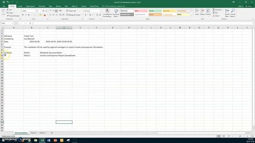
Task: Toggle Underline formatting
Action: click(x=29, y=15)
